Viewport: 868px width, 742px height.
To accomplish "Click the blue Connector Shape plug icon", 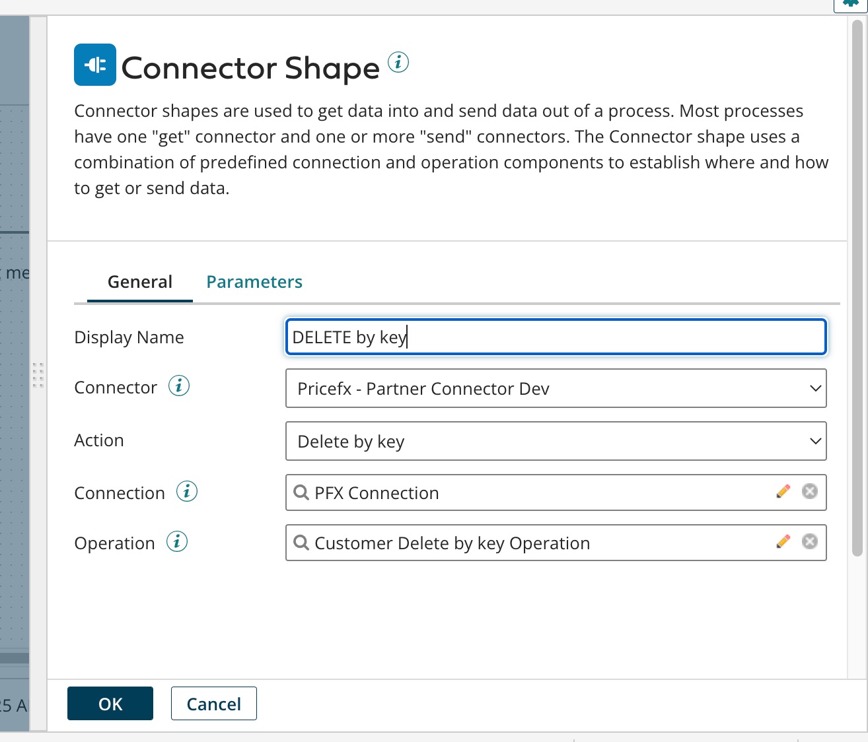I will [x=95, y=65].
